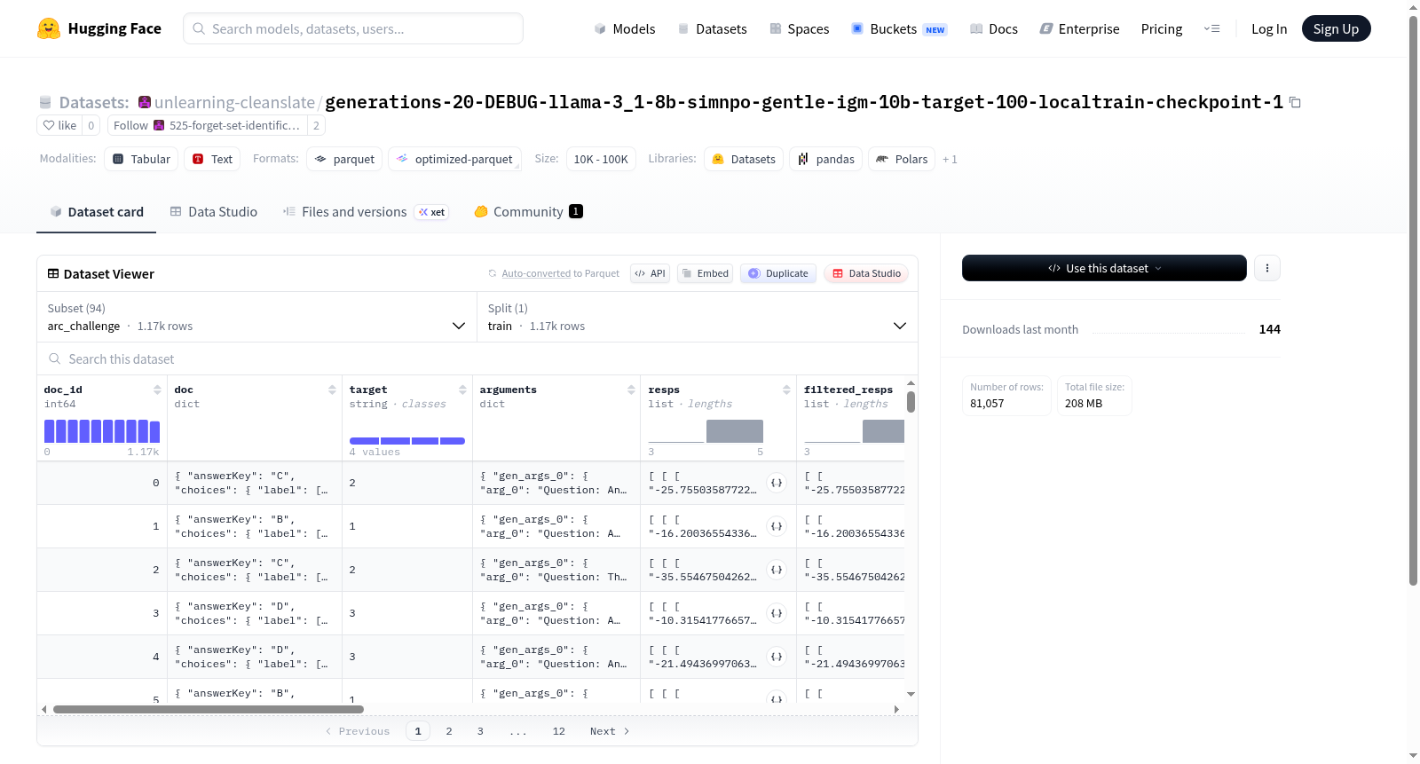
Task: Click the xet badge on Files and versions
Action: tap(432, 212)
